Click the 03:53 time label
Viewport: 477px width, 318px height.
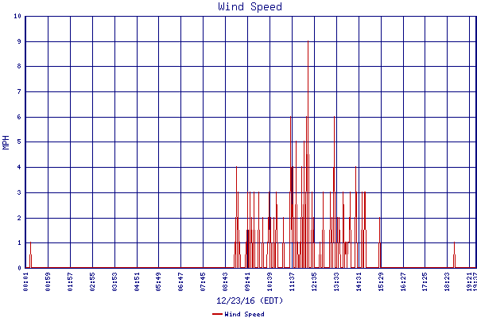(114, 281)
